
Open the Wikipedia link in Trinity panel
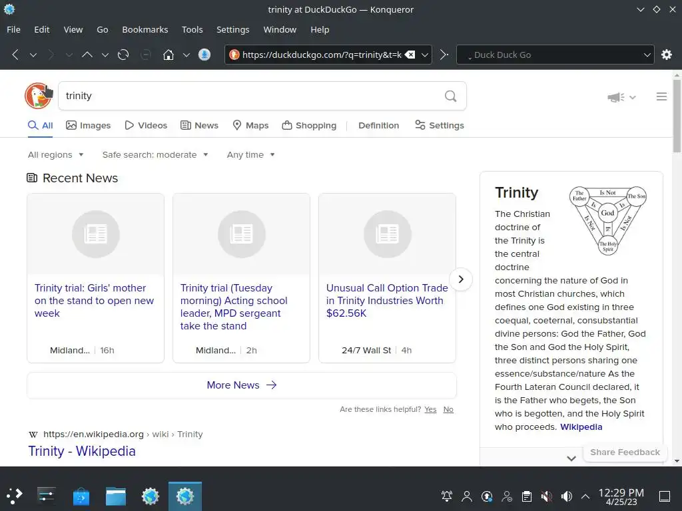[581, 426]
